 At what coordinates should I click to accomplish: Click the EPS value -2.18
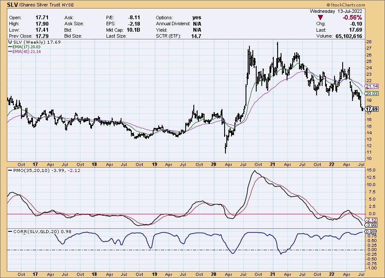click(134, 24)
